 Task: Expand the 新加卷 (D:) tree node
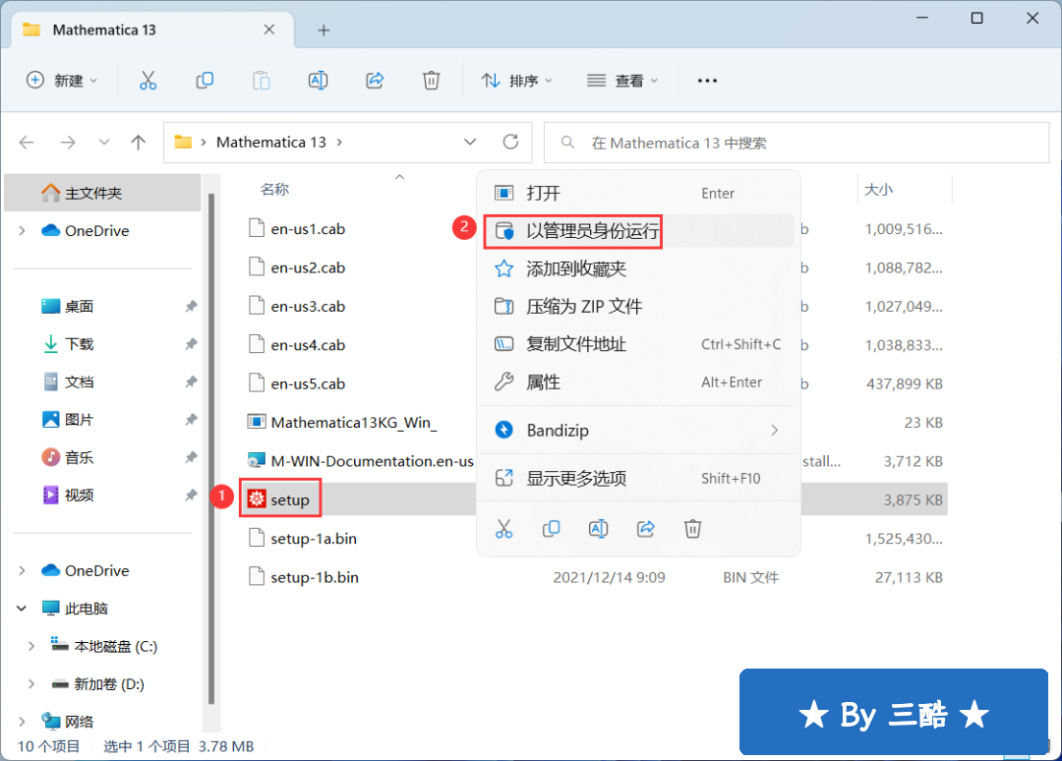click(31, 684)
